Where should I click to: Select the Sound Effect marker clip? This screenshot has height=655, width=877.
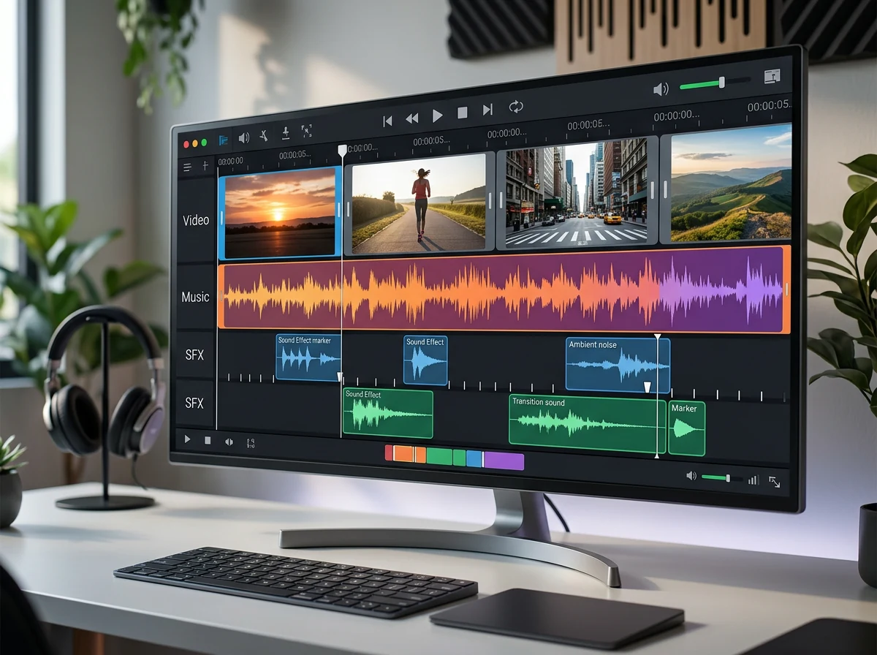[308, 357]
